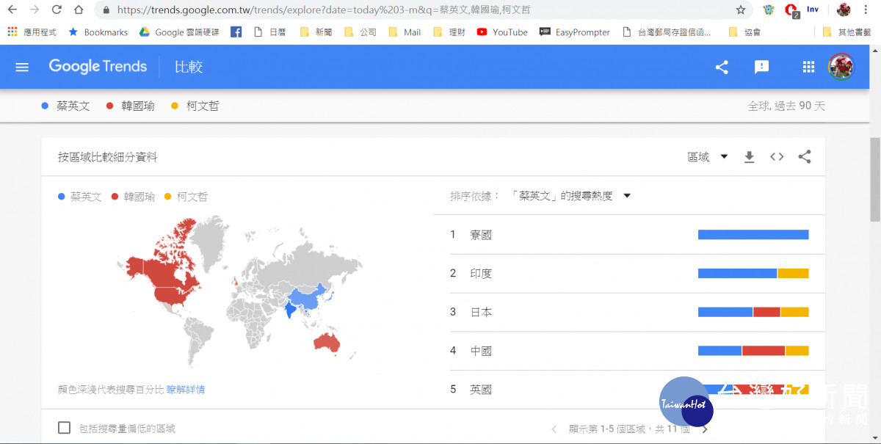This screenshot has width=881, height=444.
Task: Go back to the previous browser page
Action: pos(12,10)
